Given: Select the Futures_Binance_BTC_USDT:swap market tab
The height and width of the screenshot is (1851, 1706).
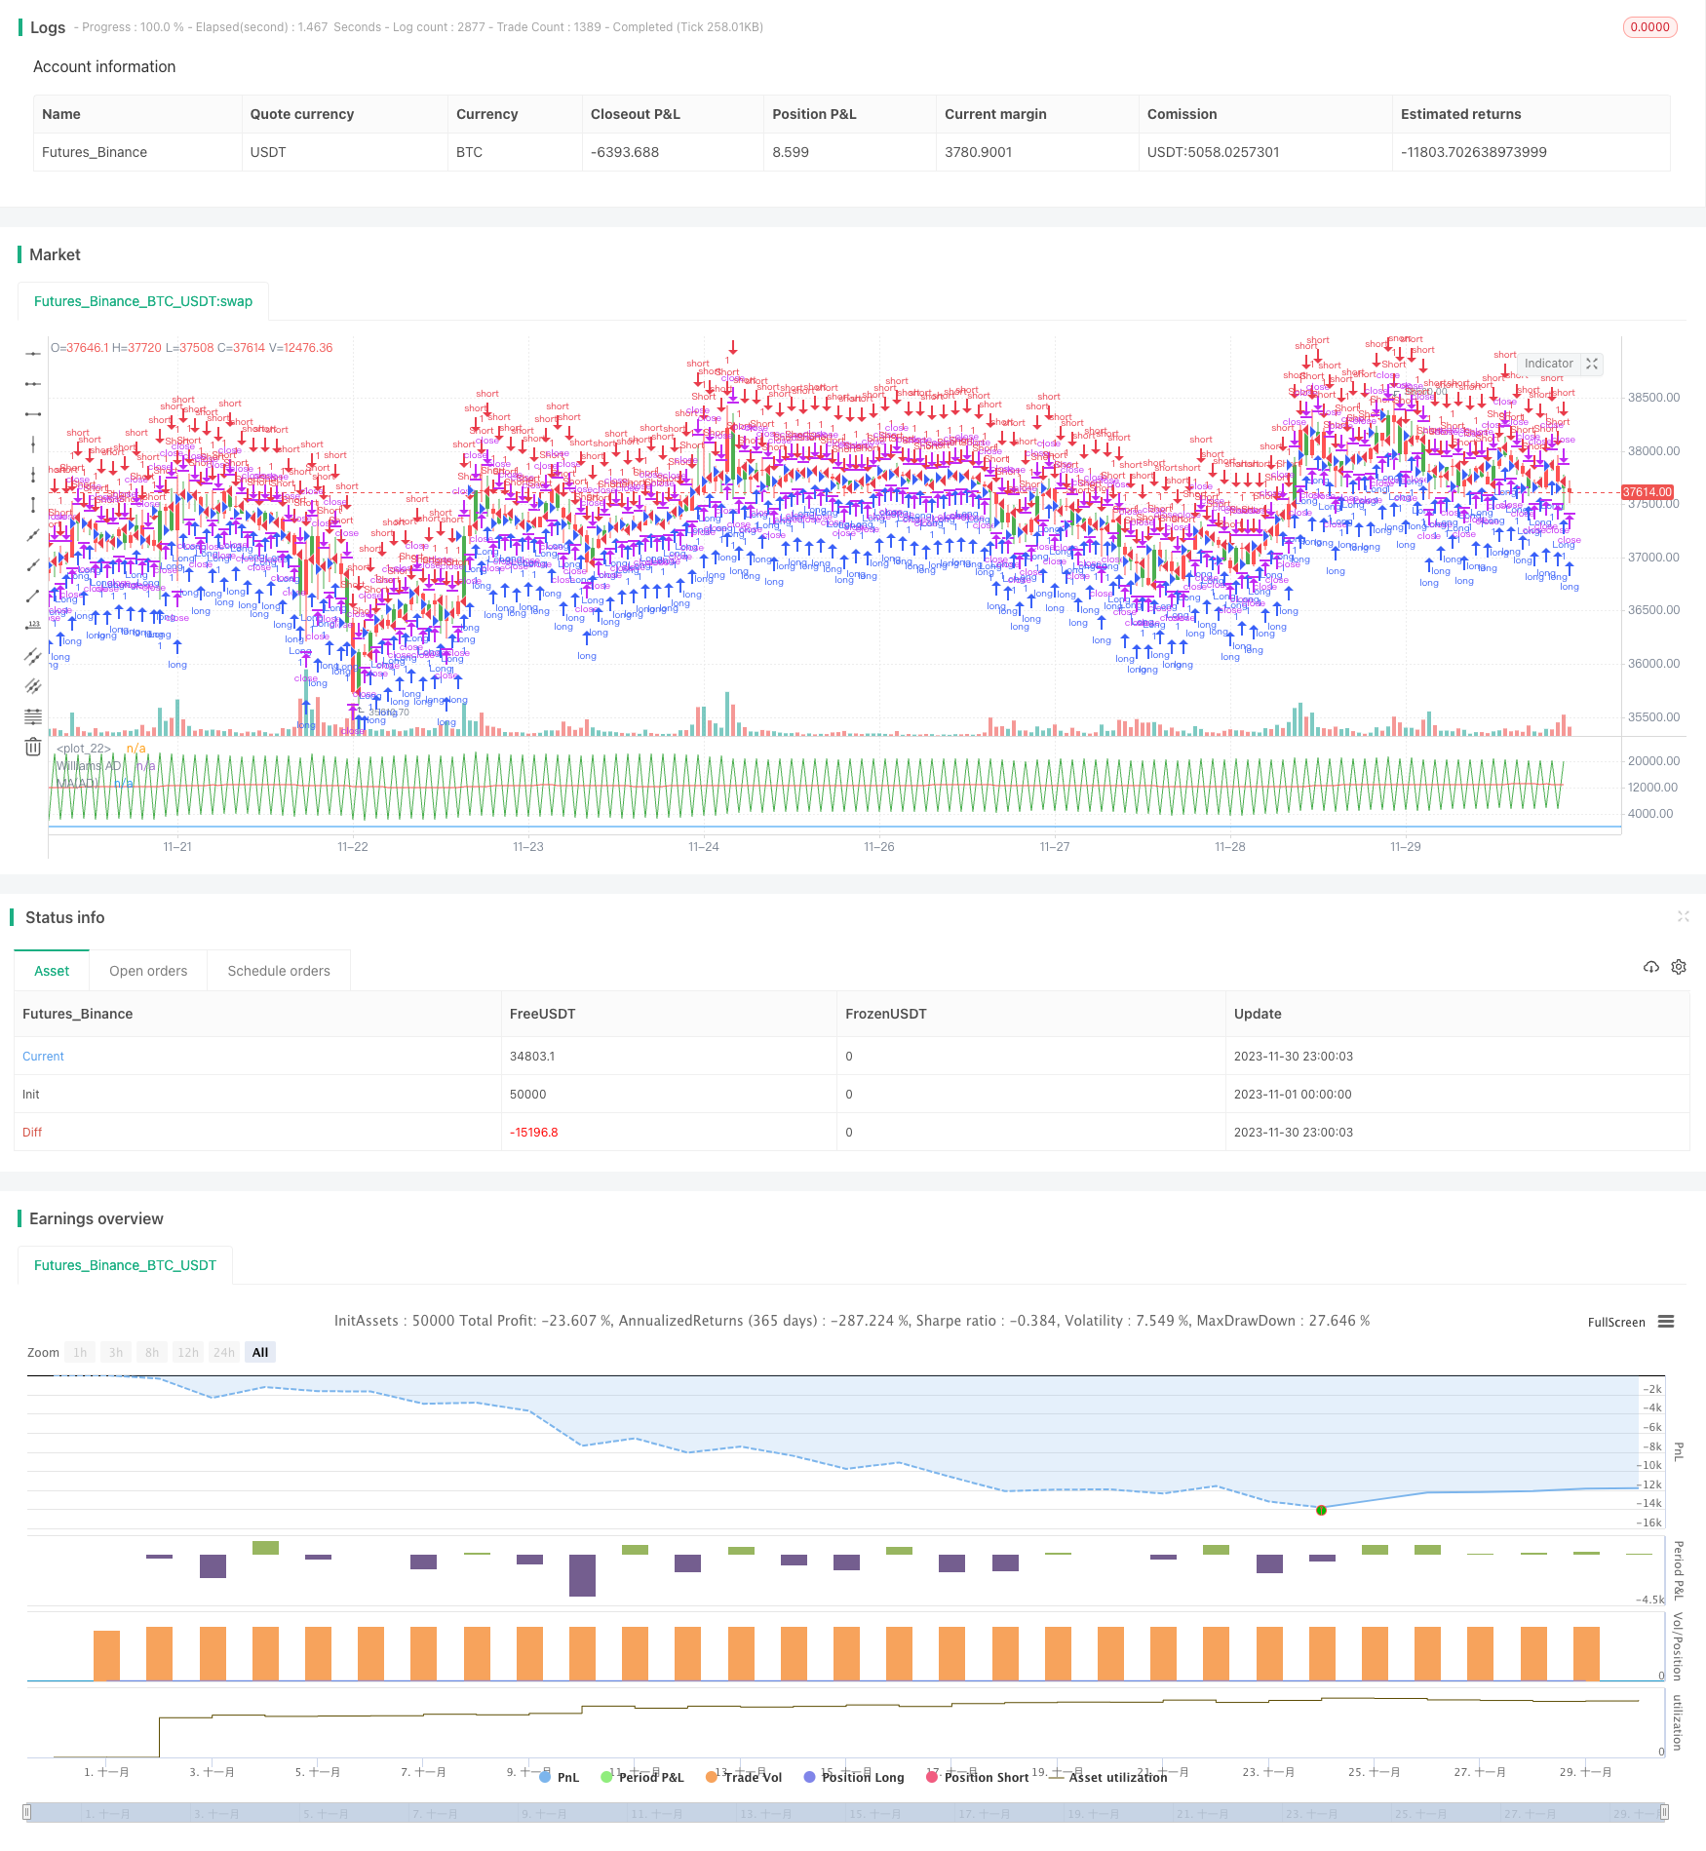Looking at the screenshot, I should [143, 301].
